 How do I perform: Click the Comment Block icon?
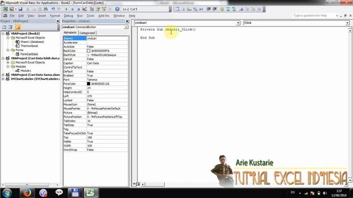228,9
